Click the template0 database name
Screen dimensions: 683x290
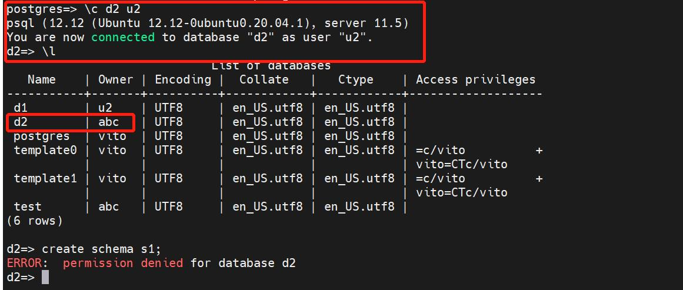pyautogui.click(x=45, y=150)
